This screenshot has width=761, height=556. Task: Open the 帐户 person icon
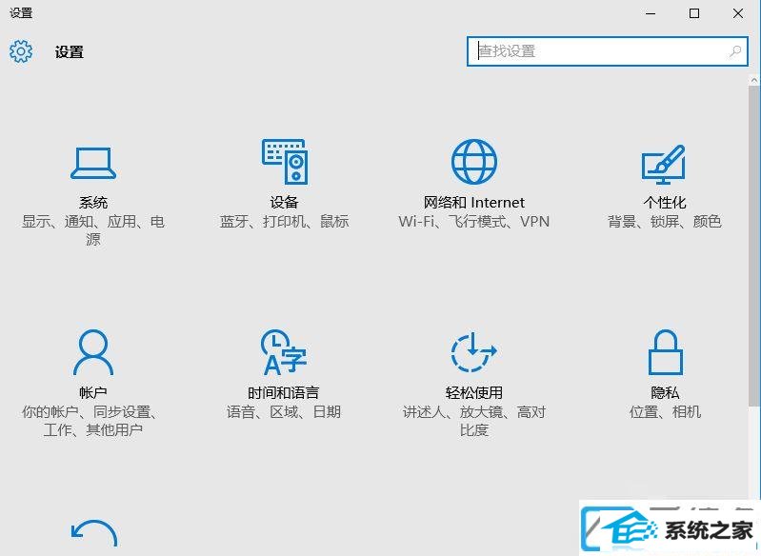(x=93, y=352)
